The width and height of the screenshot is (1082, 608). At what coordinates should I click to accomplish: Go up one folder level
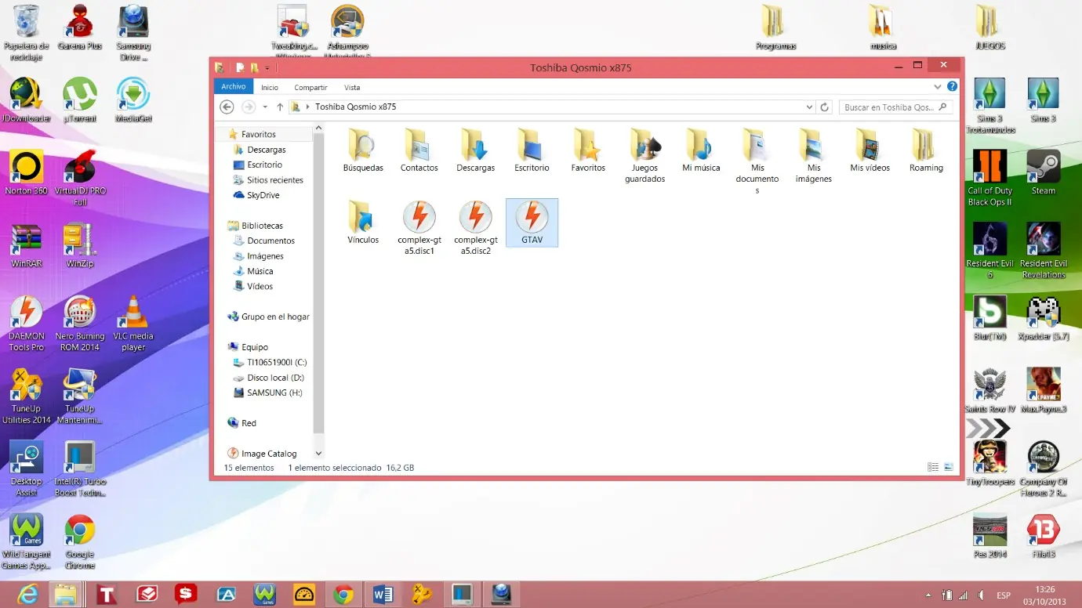pyautogui.click(x=280, y=107)
